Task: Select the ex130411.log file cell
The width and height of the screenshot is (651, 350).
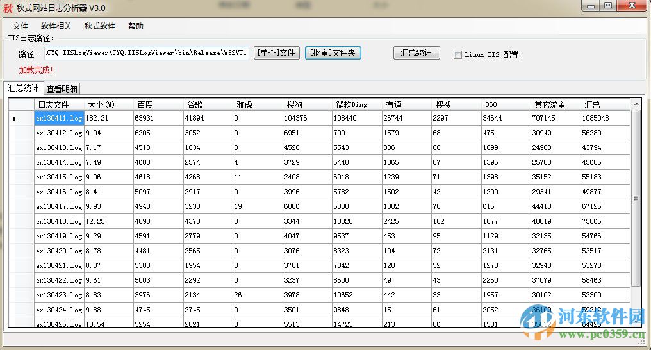Action: tap(60, 119)
